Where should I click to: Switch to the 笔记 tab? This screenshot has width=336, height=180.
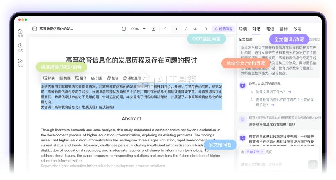(x=270, y=29)
